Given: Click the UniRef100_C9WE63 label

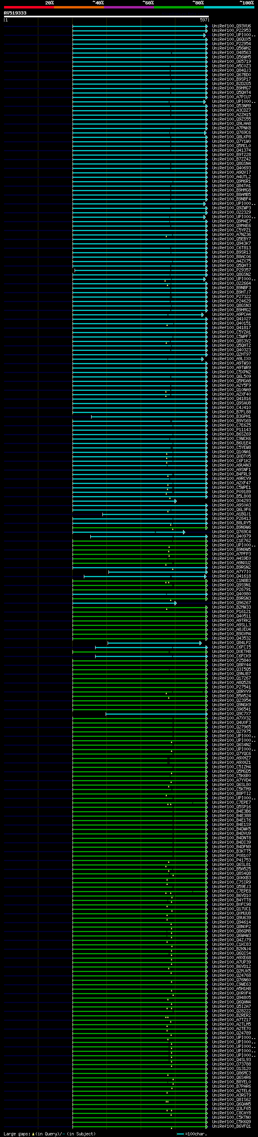Looking at the screenshot, I should 231,984.
